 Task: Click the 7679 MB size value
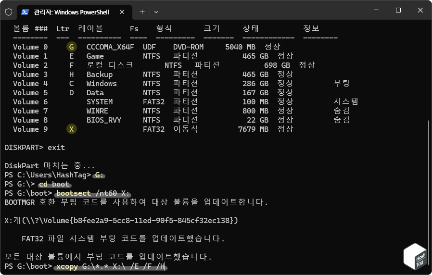coord(253,129)
